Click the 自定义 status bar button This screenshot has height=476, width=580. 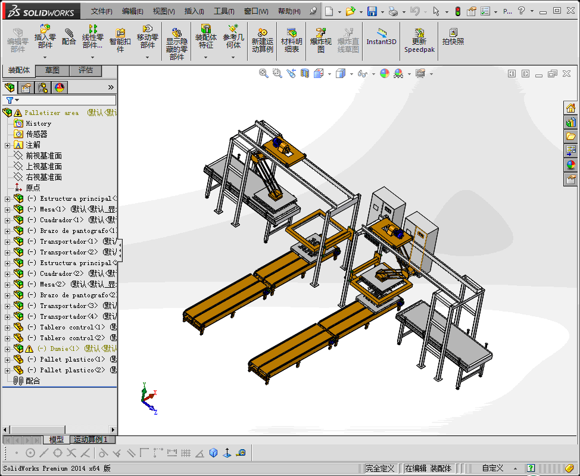(x=492, y=468)
